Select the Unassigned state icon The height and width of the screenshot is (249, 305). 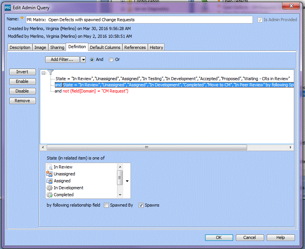pos(49,174)
